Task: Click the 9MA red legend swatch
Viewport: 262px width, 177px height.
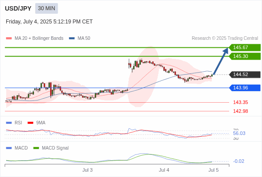Action: [30, 123]
